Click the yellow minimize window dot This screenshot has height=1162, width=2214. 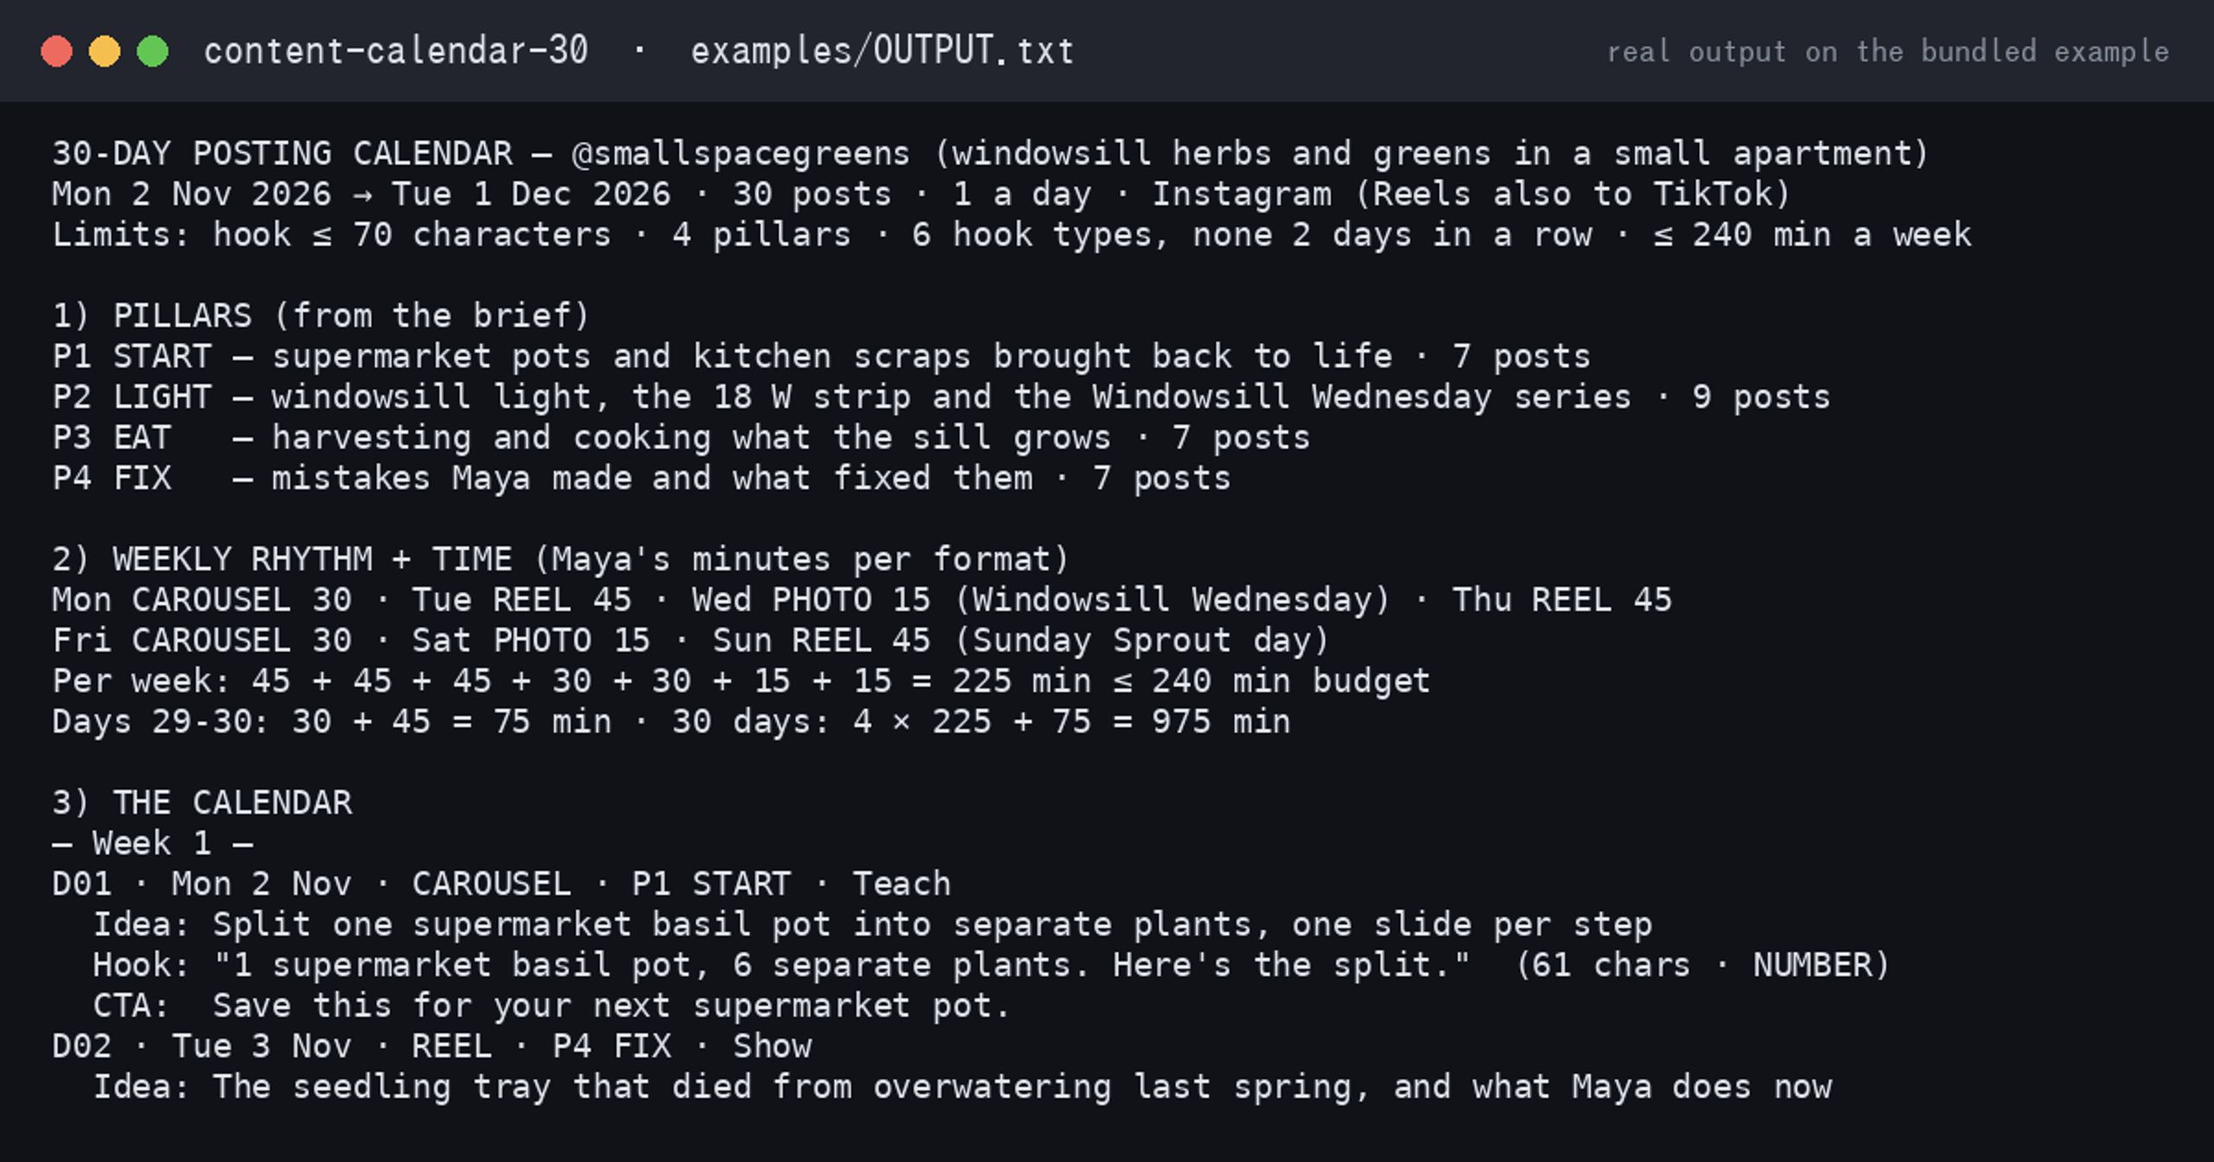105,52
